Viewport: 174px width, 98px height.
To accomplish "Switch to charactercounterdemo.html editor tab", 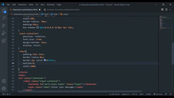I will point(25,10).
